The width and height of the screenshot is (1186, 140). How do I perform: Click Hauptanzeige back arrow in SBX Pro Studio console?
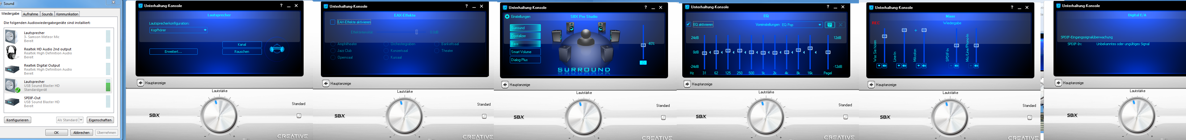point(505,85)
